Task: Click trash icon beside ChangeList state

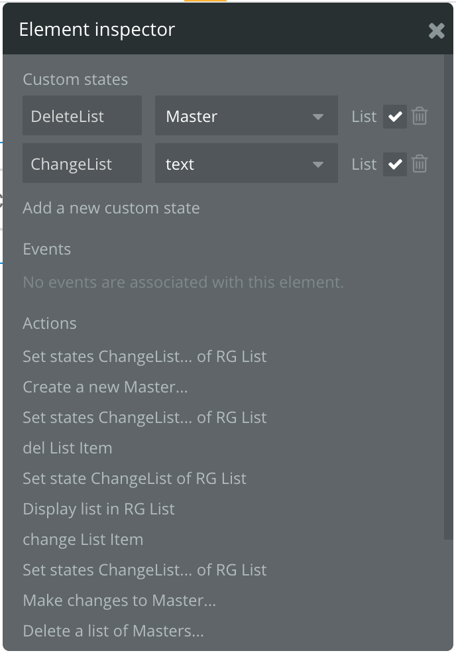Action: [420, 164]
